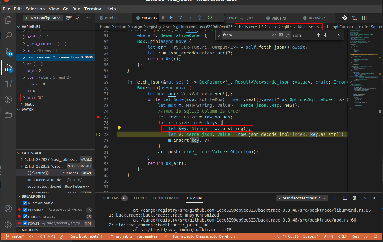
Task: Uncheck the mod.rs breakpoint
Action: 25,217
